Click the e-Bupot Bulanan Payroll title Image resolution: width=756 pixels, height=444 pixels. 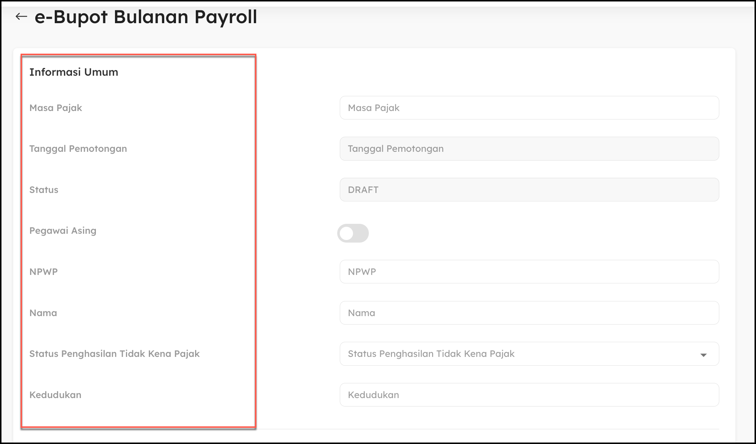click(x=145, y=17)
